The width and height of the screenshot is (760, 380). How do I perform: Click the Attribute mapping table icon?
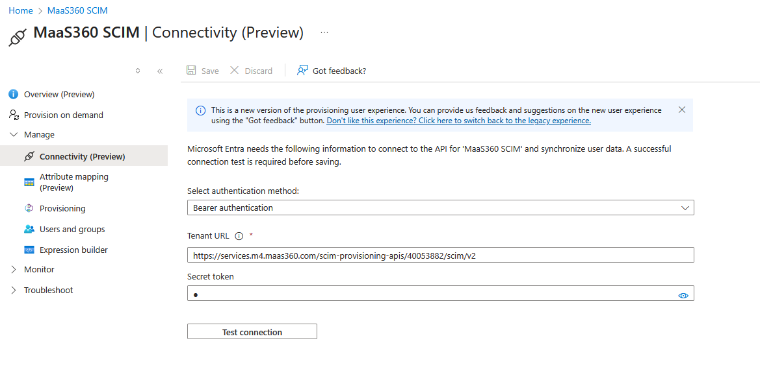click(x=29, y=182)
